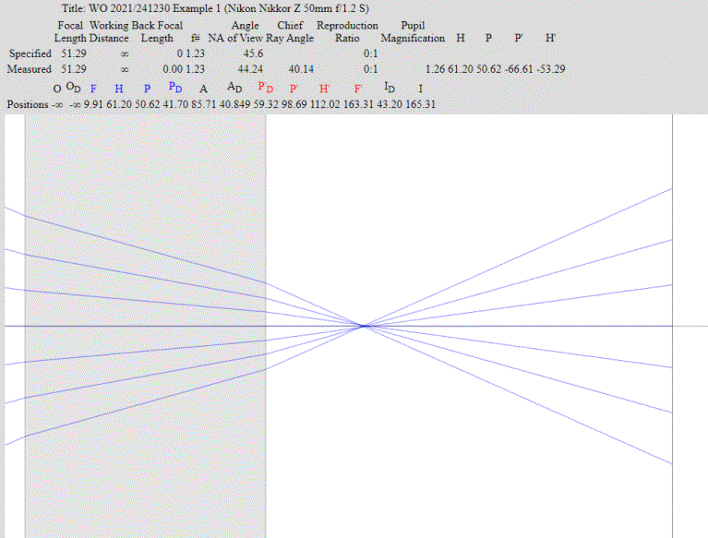
Task: Click the Specified row label
Action: [30, 54]
